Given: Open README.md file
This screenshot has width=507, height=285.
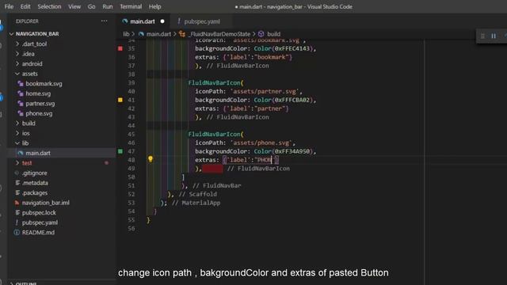Looking at the screenshot, I should pyautogui.click(x=38, y=233).
